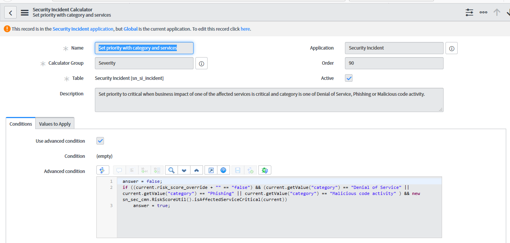
Task: Click the find previous chevron in editor toolbar
Action: coord(197,170)
